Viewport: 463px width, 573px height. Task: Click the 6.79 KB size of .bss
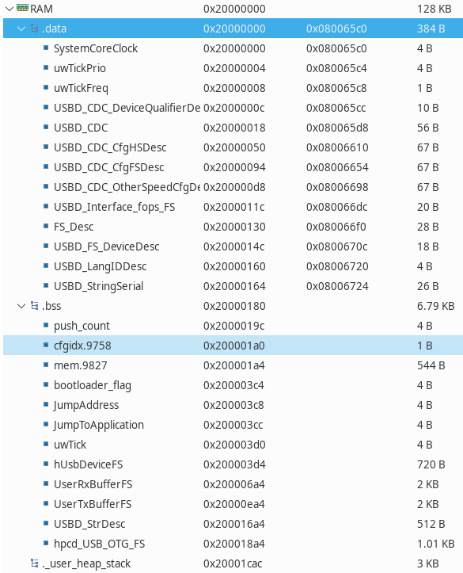(x=435, y=306)
